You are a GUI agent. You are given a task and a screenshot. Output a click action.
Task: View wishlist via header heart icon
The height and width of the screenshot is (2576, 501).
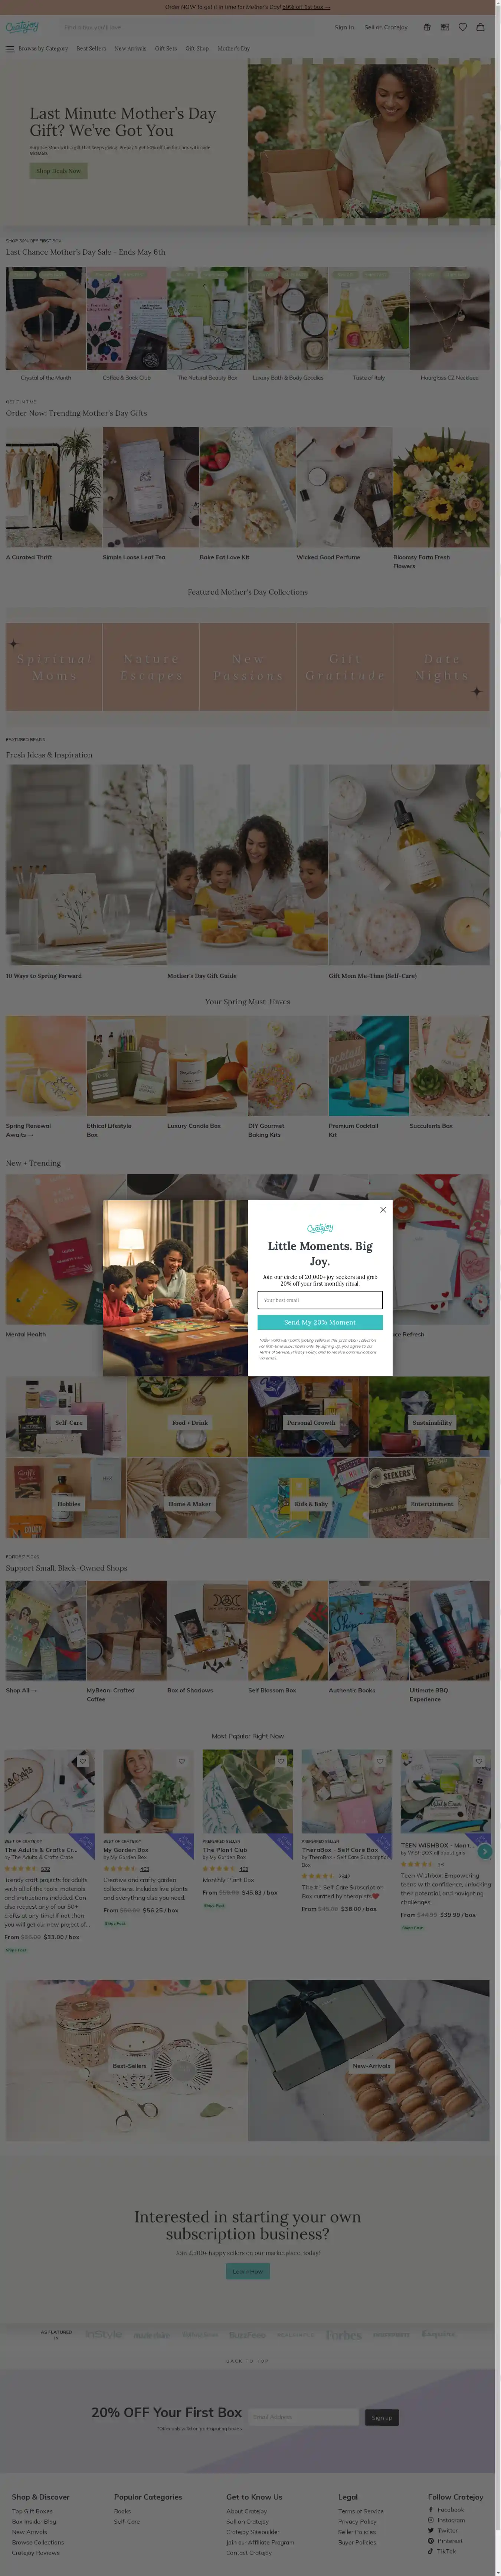click(462, 27)
